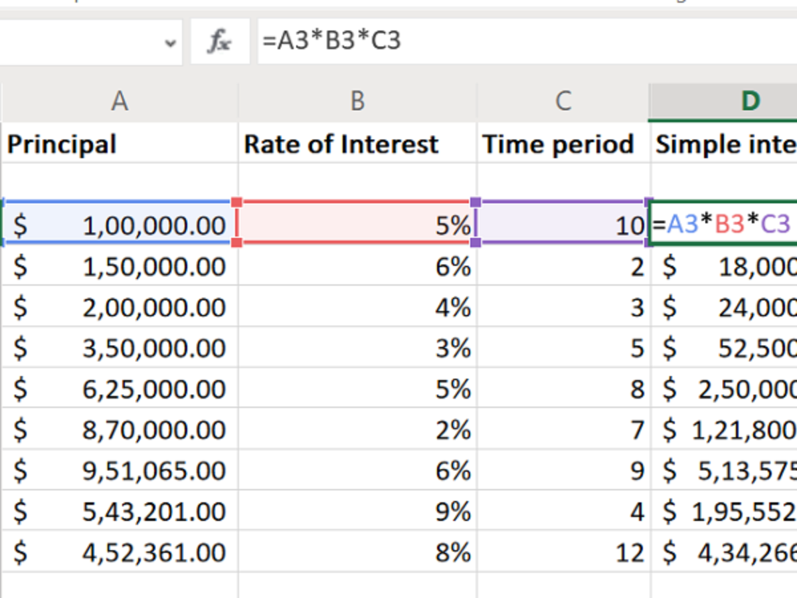Click into the formula bar showing =A3*B3*C3
This screenshot has height=598, width=797.
[525, 42]
